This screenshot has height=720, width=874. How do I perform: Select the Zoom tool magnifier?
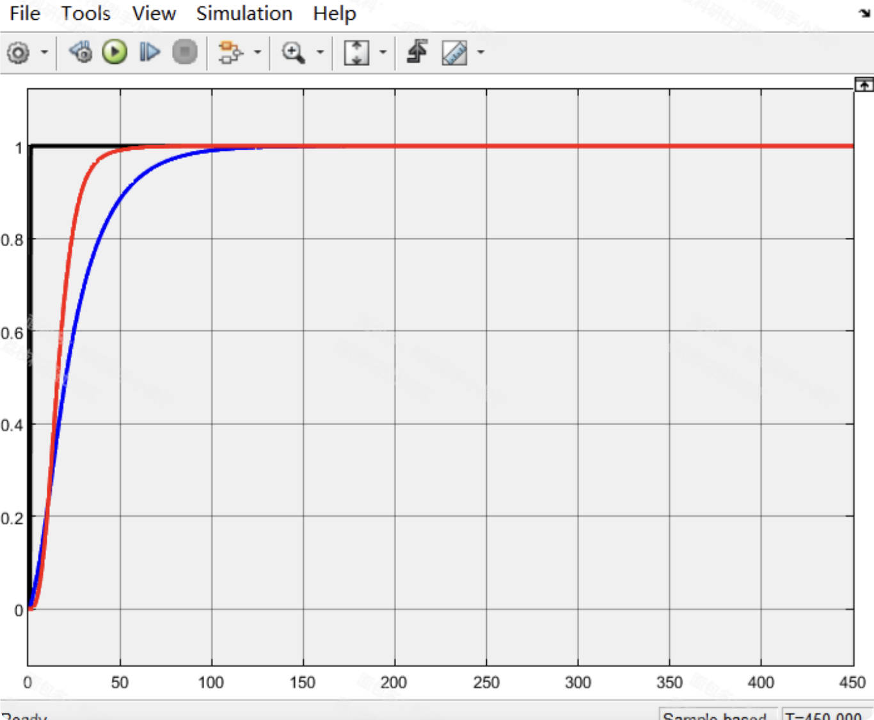(293, 52)
